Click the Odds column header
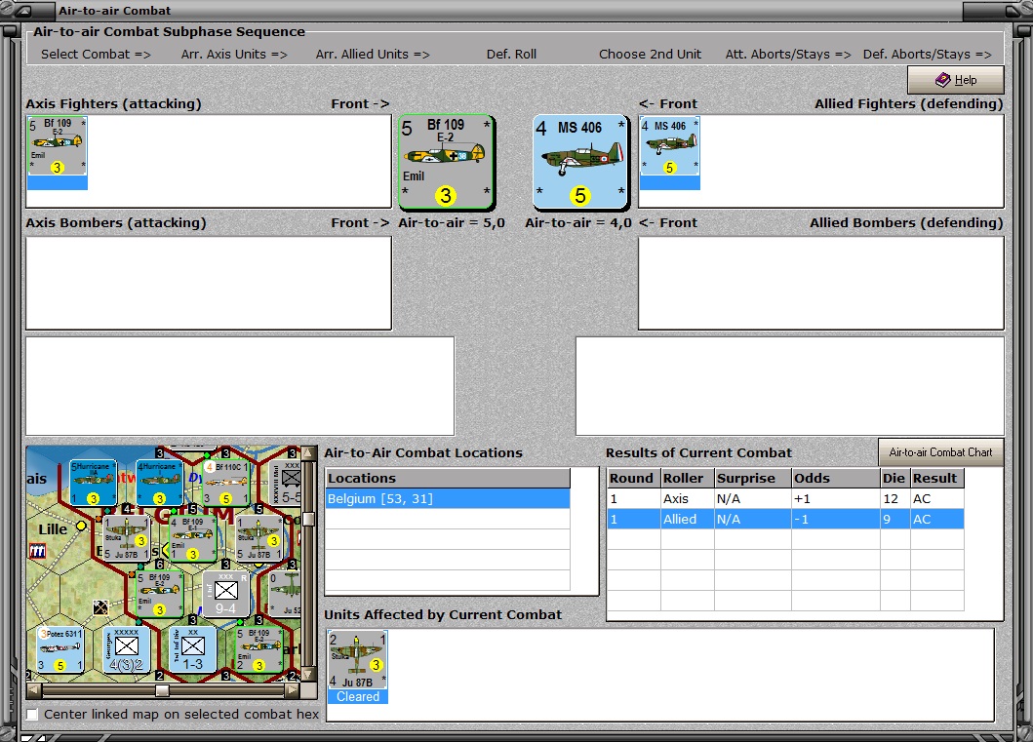 835,478
